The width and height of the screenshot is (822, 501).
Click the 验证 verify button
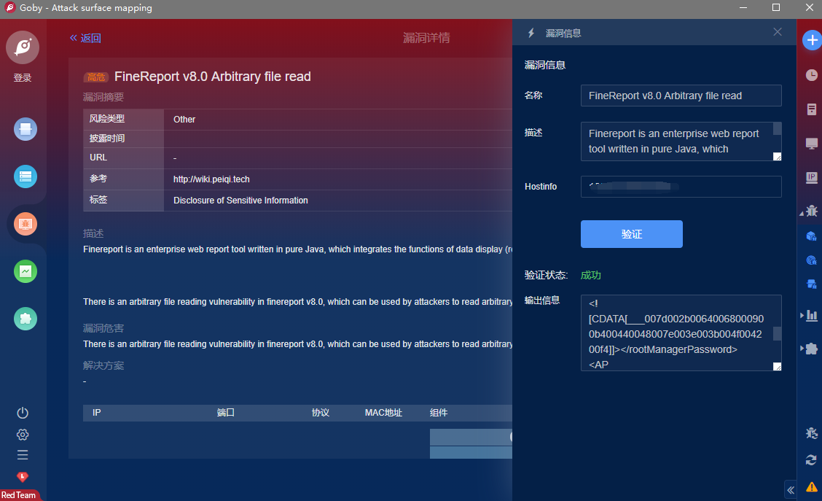point(631,234)
